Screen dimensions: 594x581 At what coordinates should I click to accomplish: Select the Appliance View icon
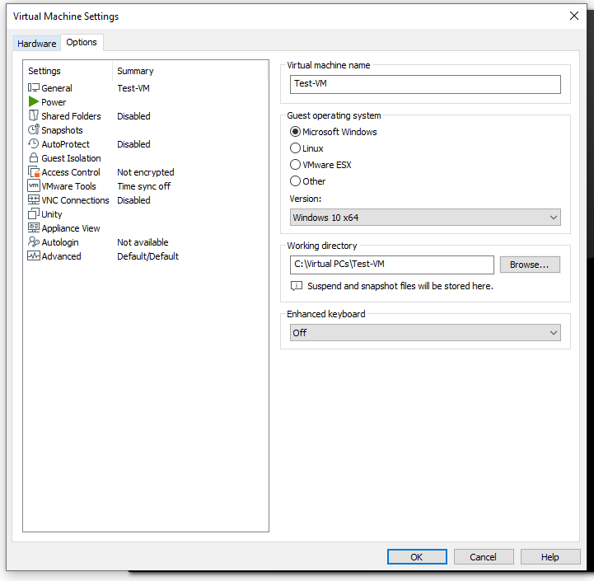coord(33,227)
